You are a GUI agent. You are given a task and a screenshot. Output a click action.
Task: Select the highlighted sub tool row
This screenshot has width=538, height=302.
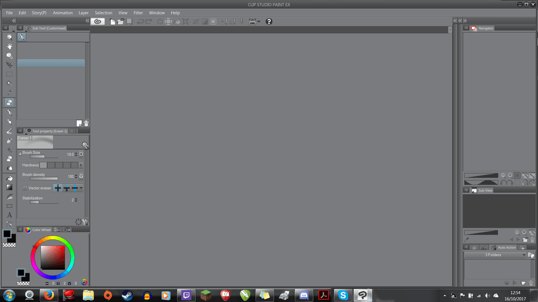pos(51,63)
